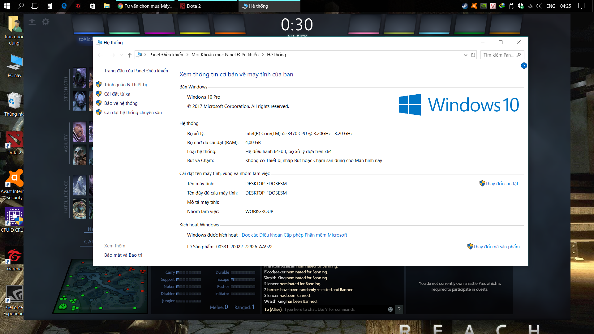594x334 pixels.
Task: Click 'Thay đổi mã sản phẩm' link
Action: pos(496,247)
